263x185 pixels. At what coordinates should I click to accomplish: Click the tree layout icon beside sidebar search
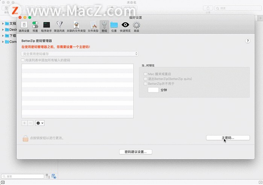coord(48,176)
